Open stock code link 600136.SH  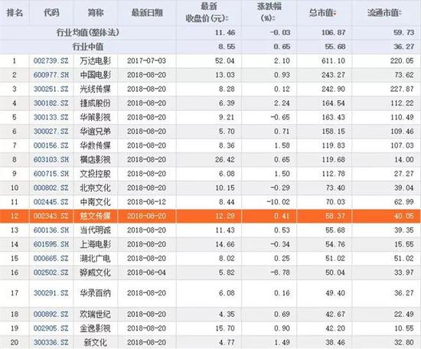coord(51,230)
